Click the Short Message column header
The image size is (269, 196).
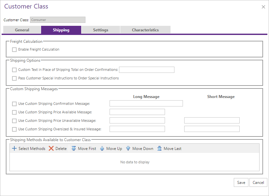click(x=221, y=97)
